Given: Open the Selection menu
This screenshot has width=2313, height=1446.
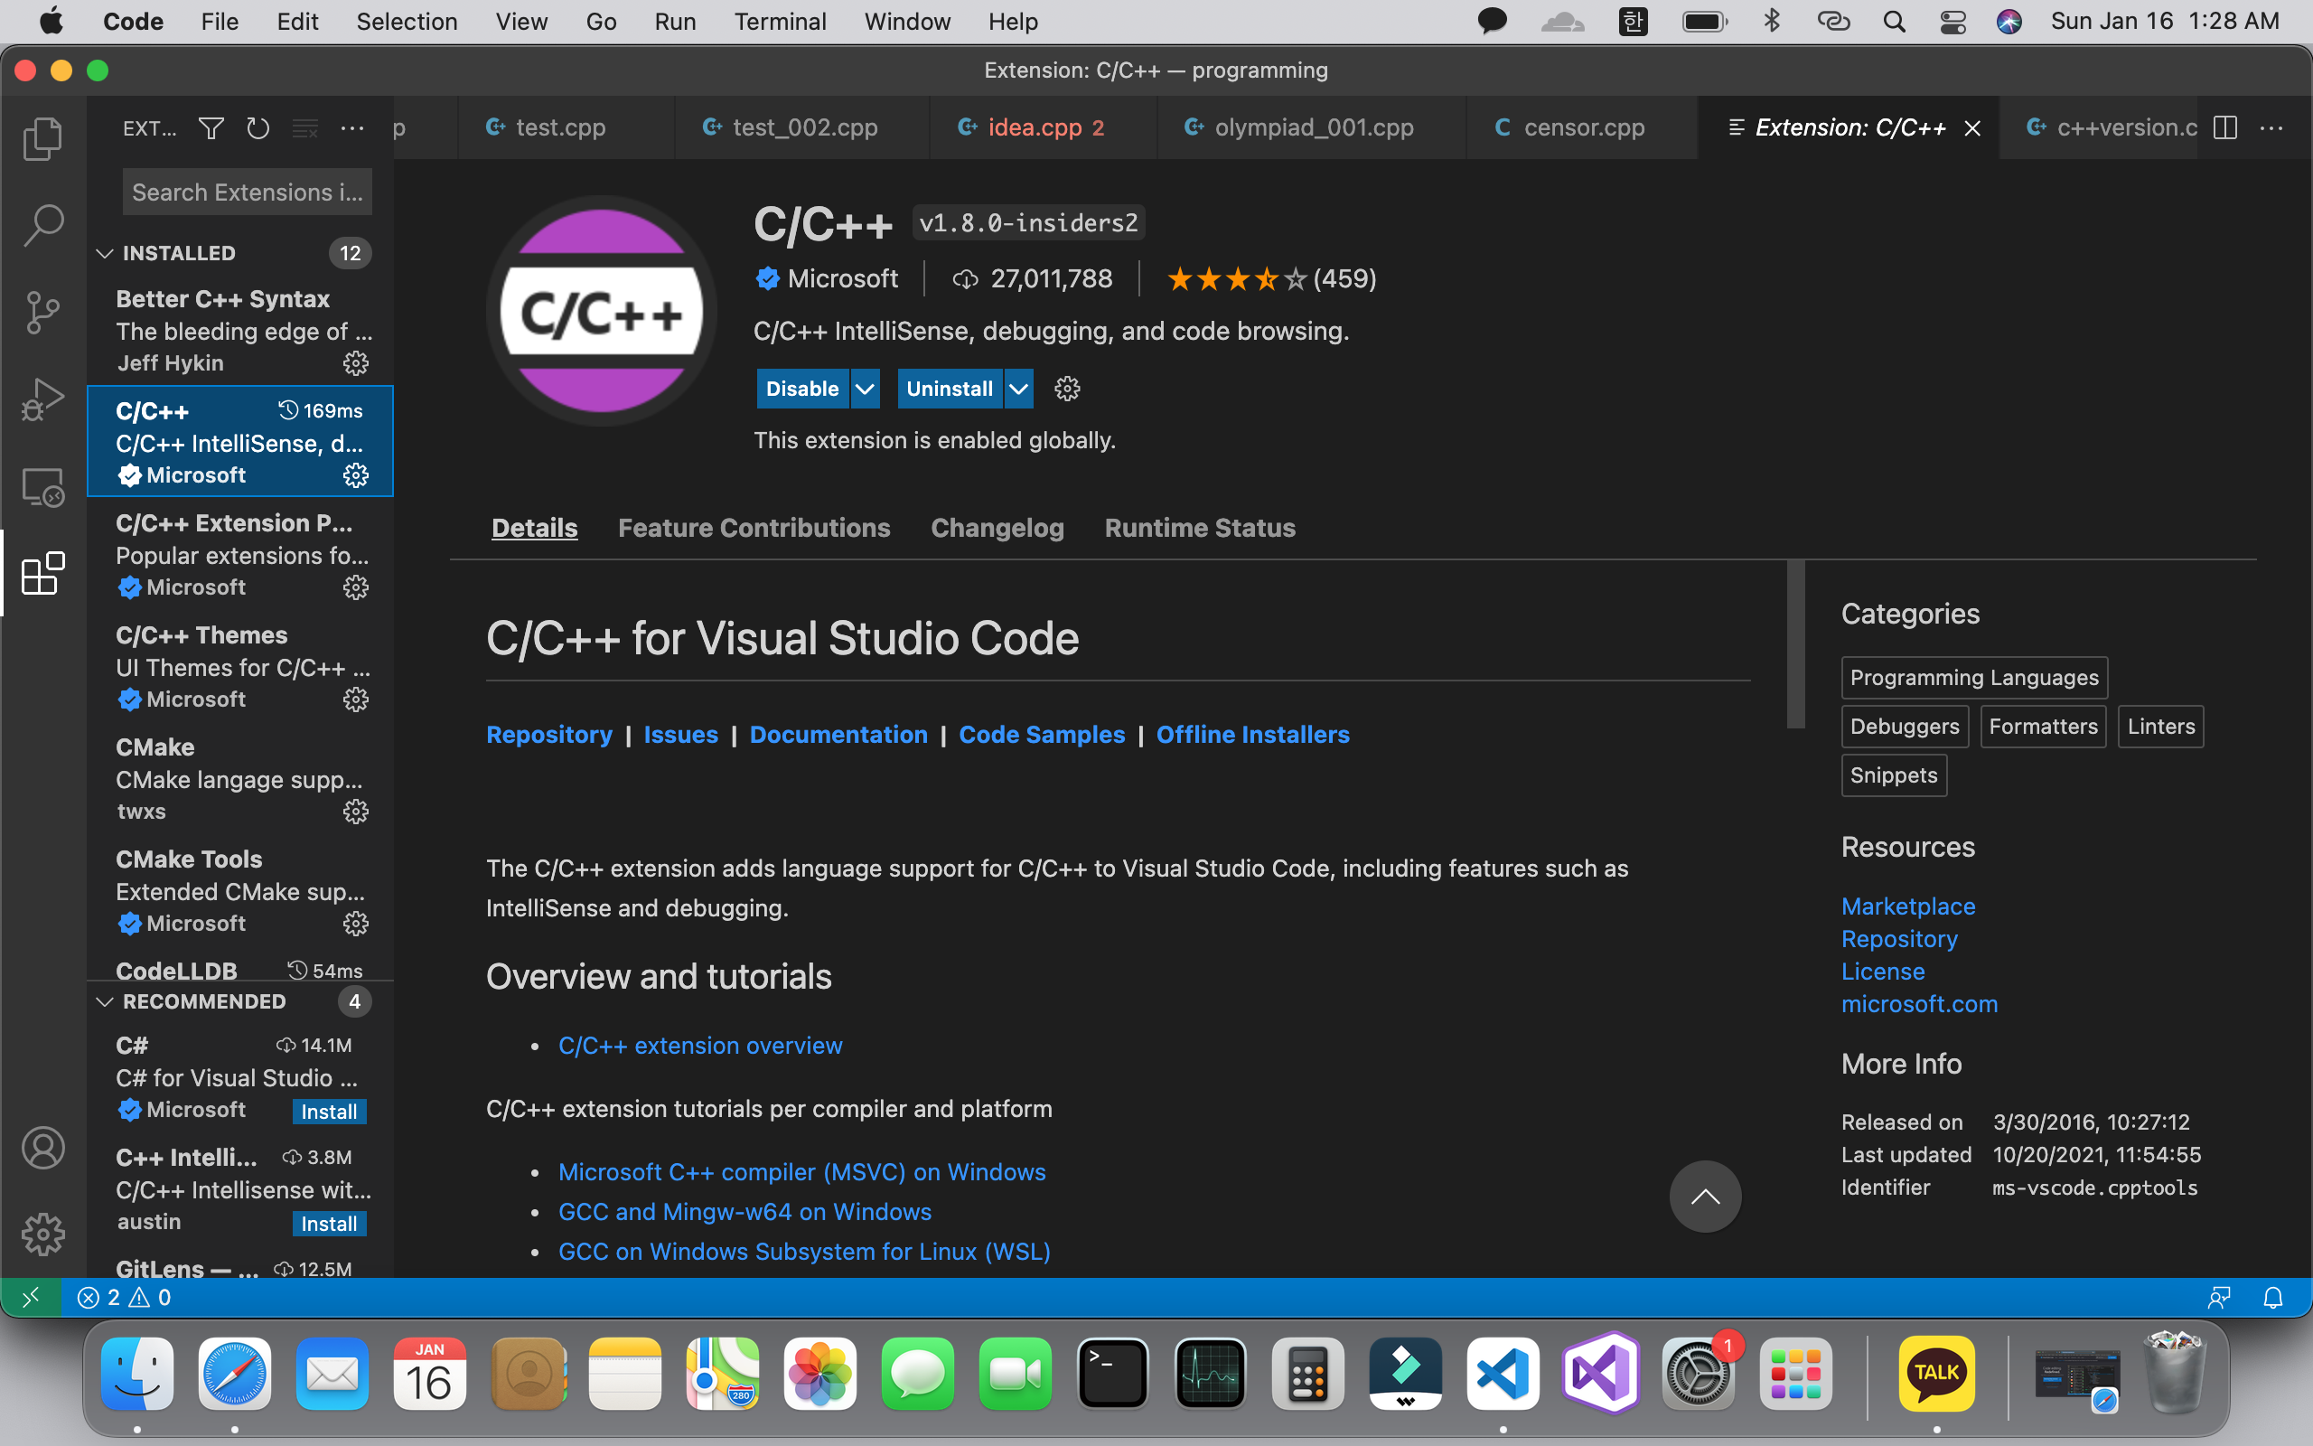Looking at the screenshot, I should [x=407, y=21].
